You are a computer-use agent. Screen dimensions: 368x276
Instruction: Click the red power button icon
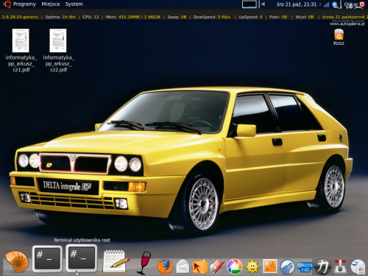point(362,4)
